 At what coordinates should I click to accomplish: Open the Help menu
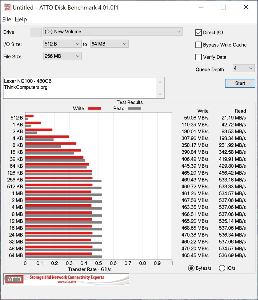(x=21, y=19)
